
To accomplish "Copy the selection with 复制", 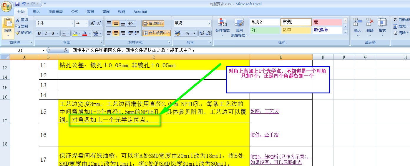I will point(22,26).
